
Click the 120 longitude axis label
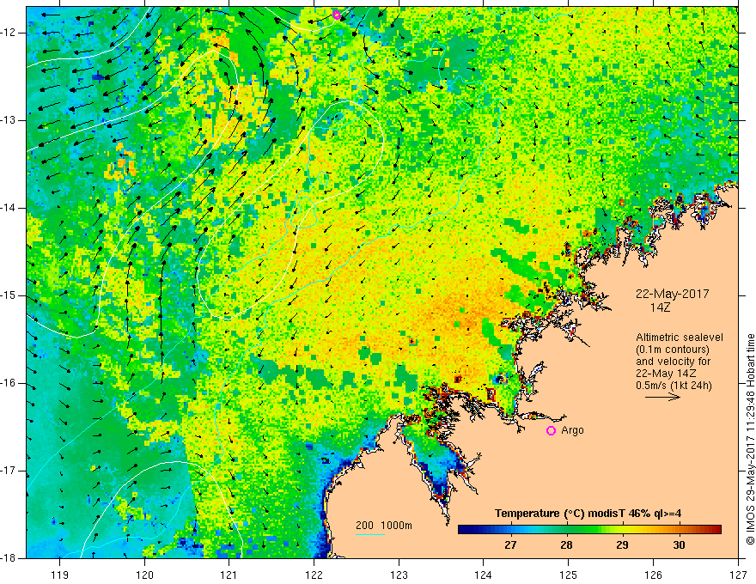pyautogui.click(x=144, y=575)
